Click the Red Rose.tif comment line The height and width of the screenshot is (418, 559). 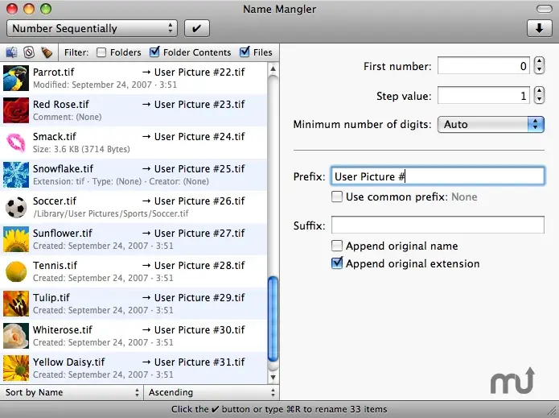tap(67, 117)
